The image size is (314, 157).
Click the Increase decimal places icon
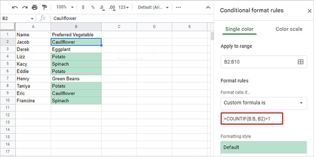112,8
